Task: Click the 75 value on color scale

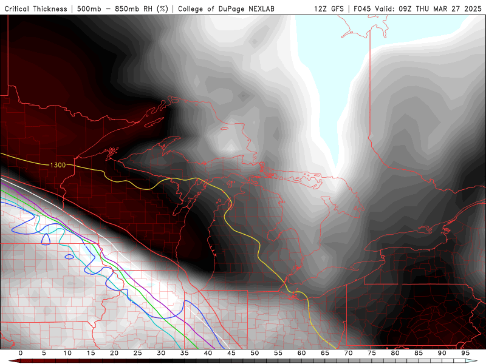Action: (x=372, y=353)
